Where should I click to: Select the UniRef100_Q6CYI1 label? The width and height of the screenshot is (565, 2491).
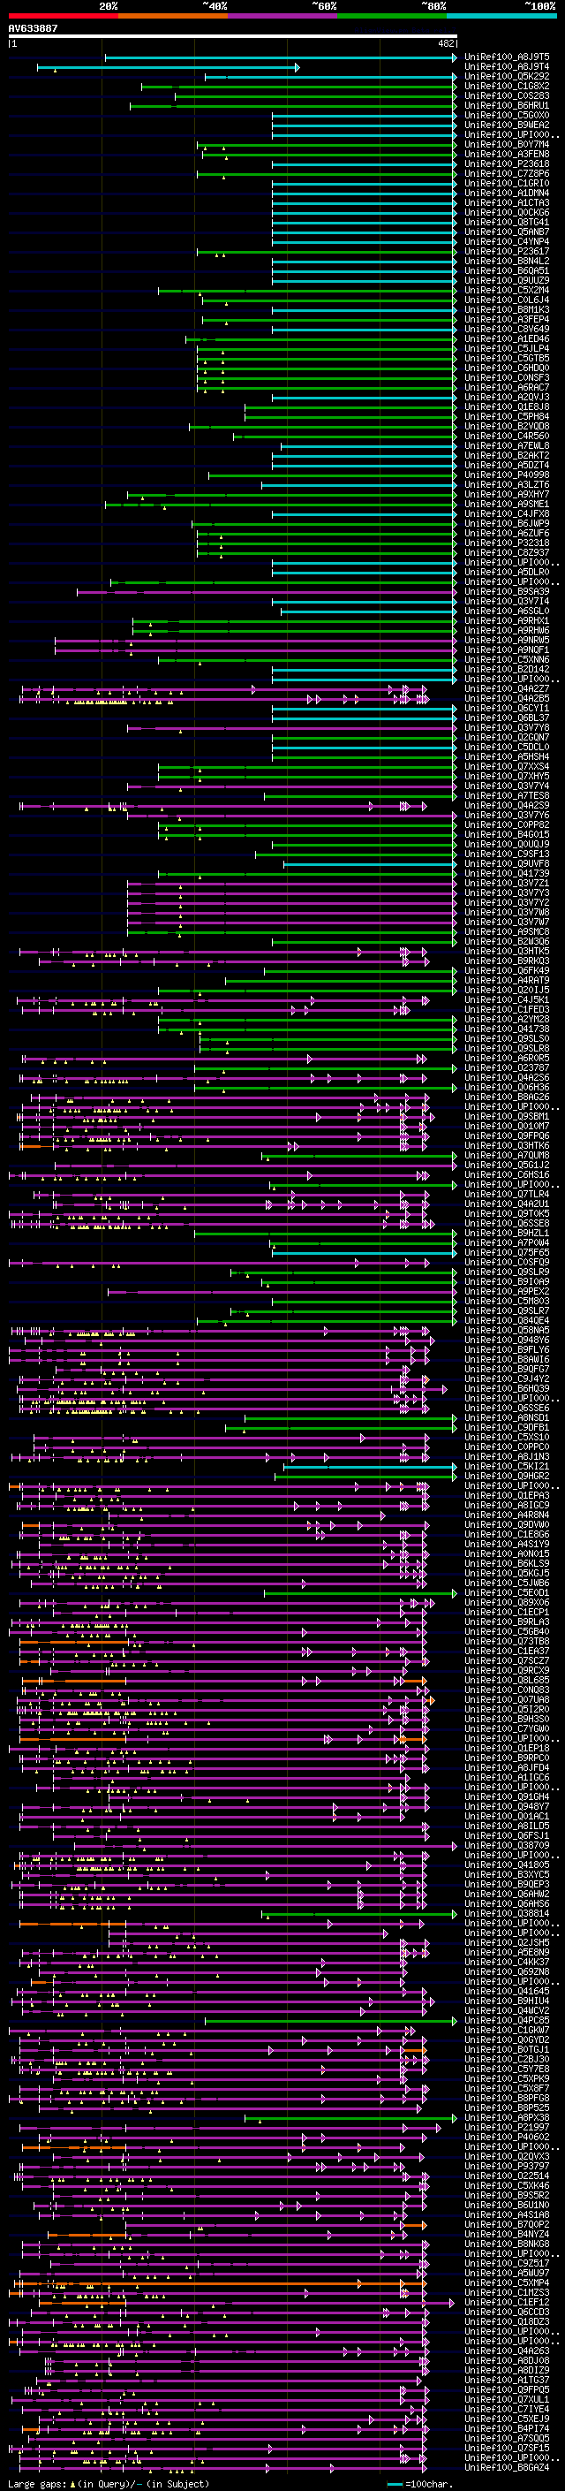(x=507, y=709)
